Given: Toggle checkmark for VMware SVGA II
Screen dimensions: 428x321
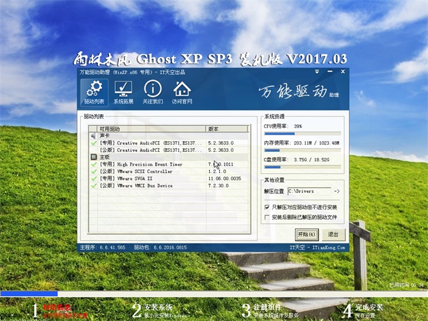Looking at the screenshot, I should point(94,179).
